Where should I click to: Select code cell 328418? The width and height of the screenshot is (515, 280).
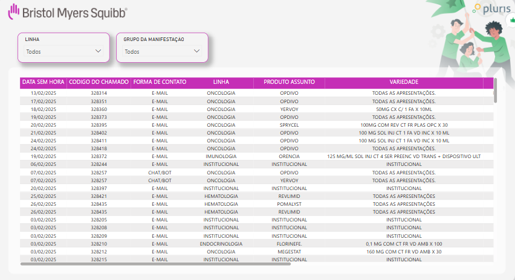click(99, 149)
